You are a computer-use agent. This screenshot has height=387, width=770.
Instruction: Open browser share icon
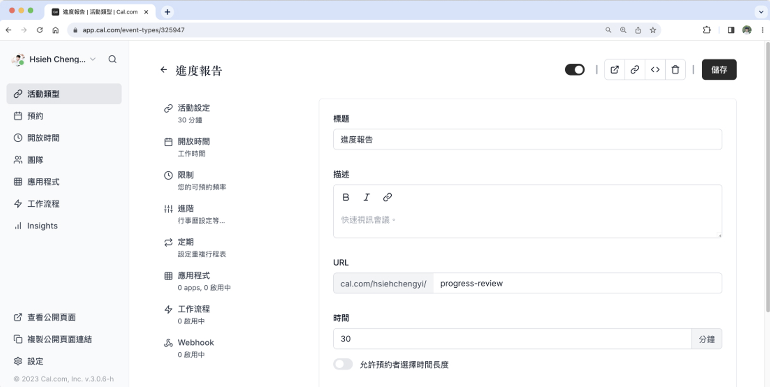tap(638, 30)
